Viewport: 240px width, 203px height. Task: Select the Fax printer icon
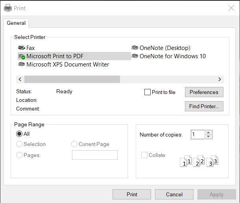[22, 48]
